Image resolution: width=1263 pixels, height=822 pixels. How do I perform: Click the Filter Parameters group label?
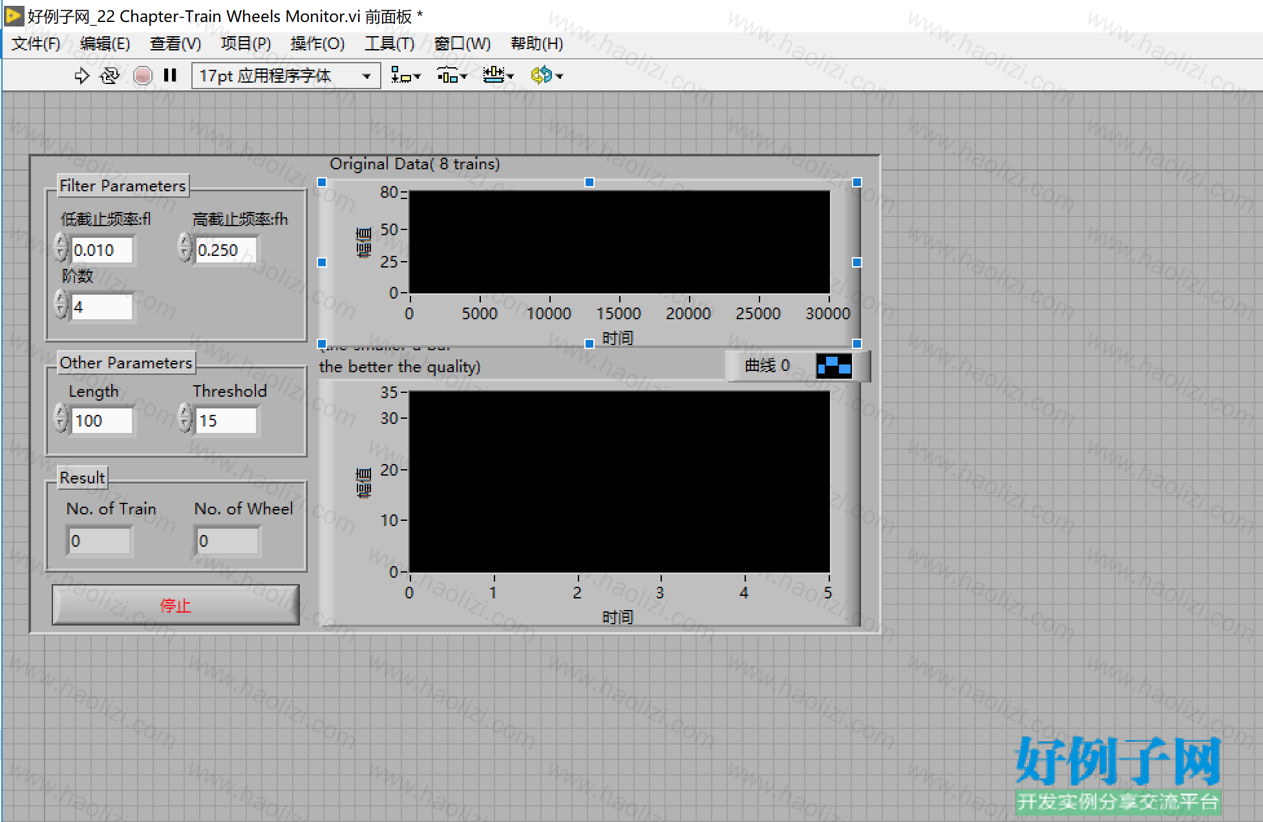coord(123,186)
